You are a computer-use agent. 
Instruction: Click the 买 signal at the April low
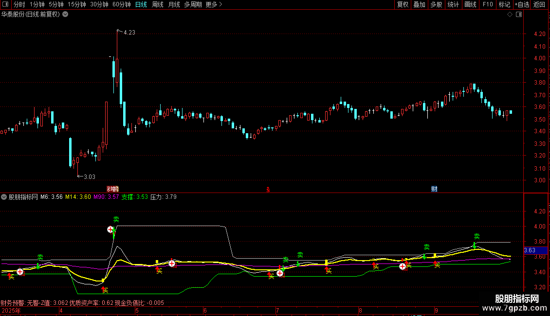[x=105, y=290]
